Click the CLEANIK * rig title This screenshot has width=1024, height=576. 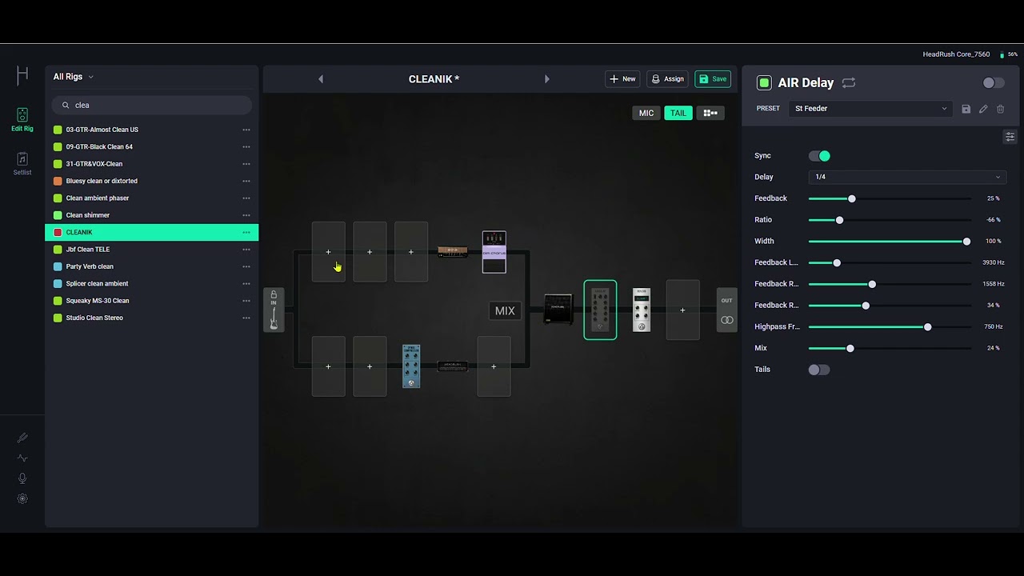(x=434, y=79)
